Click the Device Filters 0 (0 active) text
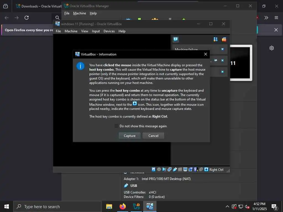Screen dimensions: 283x212 coord(144,197)
